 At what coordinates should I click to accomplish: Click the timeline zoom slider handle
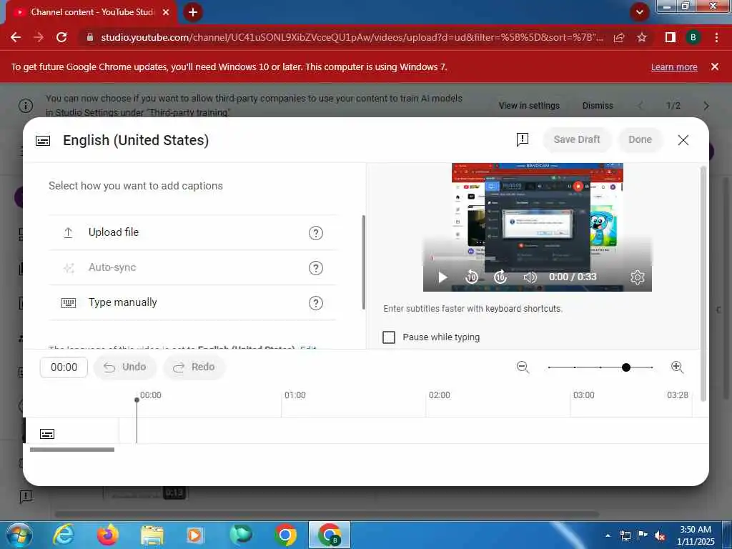tap(626, 367)
